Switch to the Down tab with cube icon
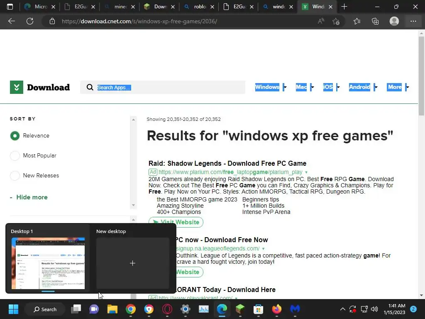425x319 pixels. tap(159, 7)
